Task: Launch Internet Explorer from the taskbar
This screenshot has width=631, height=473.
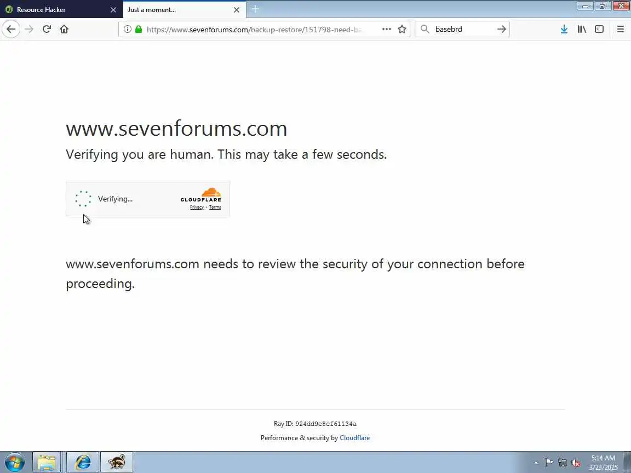Action: click(x=83, y=462)
